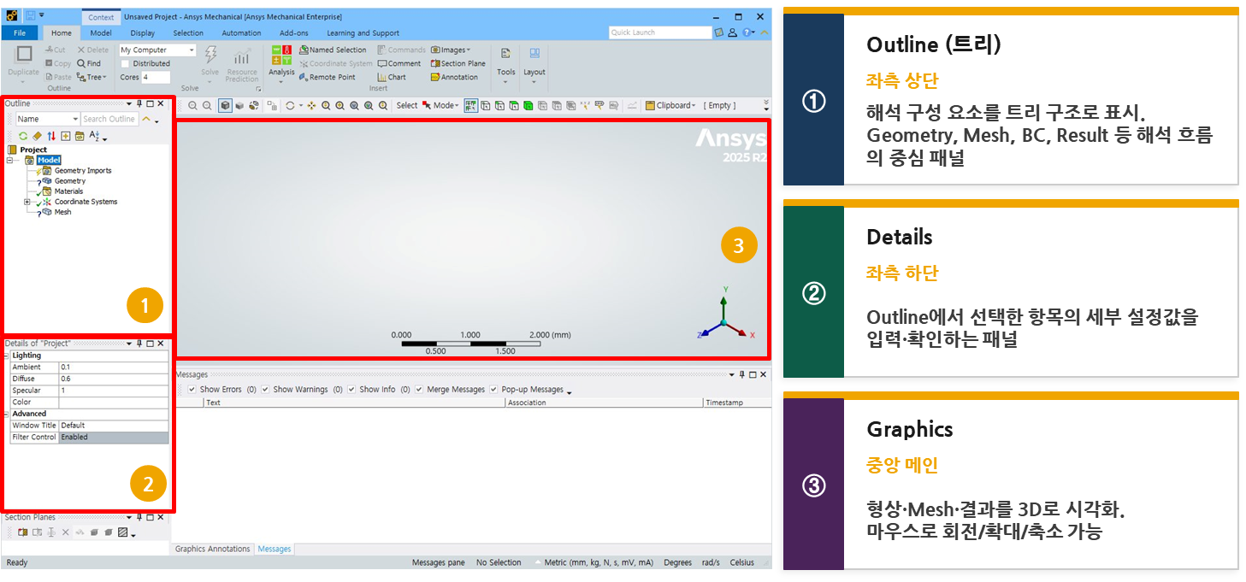This screenshot has height=582, width=1246.
Task: Click the eraser clear-filter icon in Outline toolbar
Action: (37, 136)
